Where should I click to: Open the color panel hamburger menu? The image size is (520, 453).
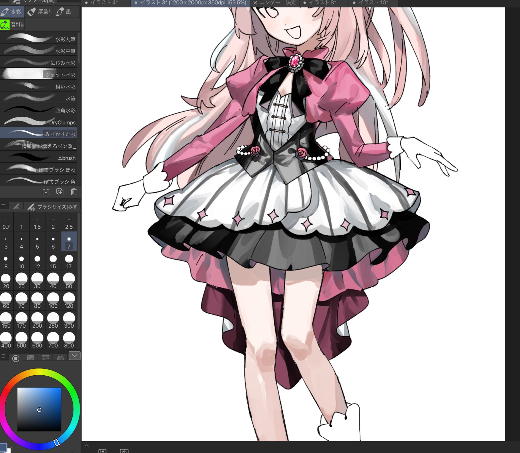click(3, 356)
